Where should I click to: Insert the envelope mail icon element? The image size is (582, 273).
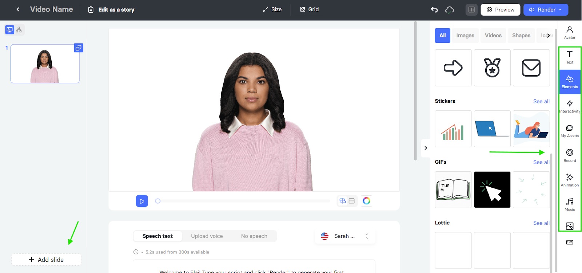[531, 68]
